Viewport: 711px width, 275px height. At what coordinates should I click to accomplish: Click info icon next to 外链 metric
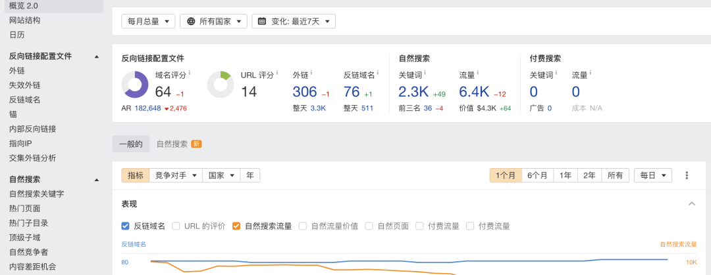(x=311, y=72)
